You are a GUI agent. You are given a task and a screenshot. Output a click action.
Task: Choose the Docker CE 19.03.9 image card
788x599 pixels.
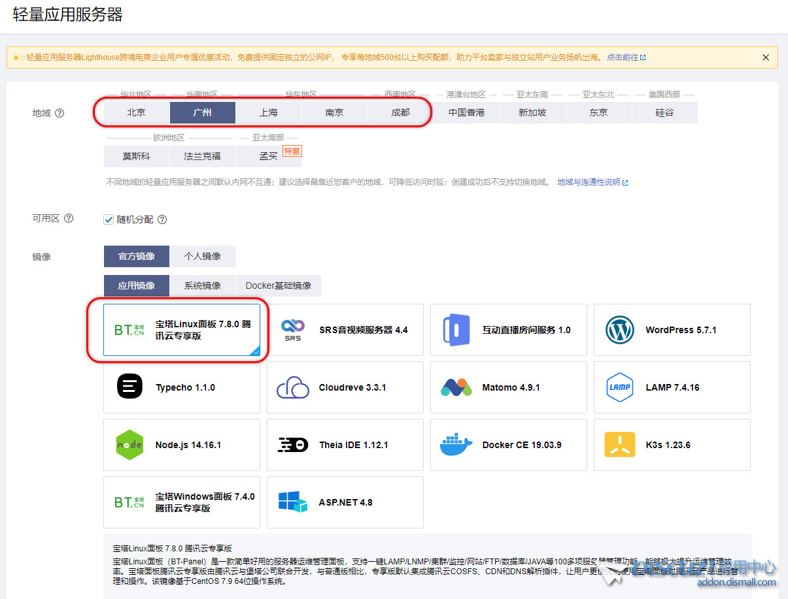[509, 445]
